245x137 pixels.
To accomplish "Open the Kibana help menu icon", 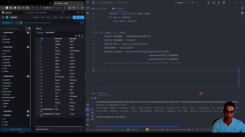I will point(78,13).
